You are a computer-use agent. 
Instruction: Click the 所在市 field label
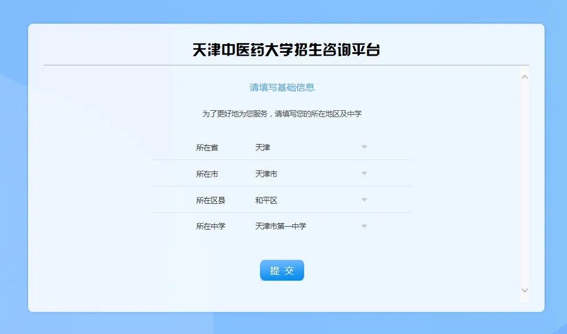[207, 174]
